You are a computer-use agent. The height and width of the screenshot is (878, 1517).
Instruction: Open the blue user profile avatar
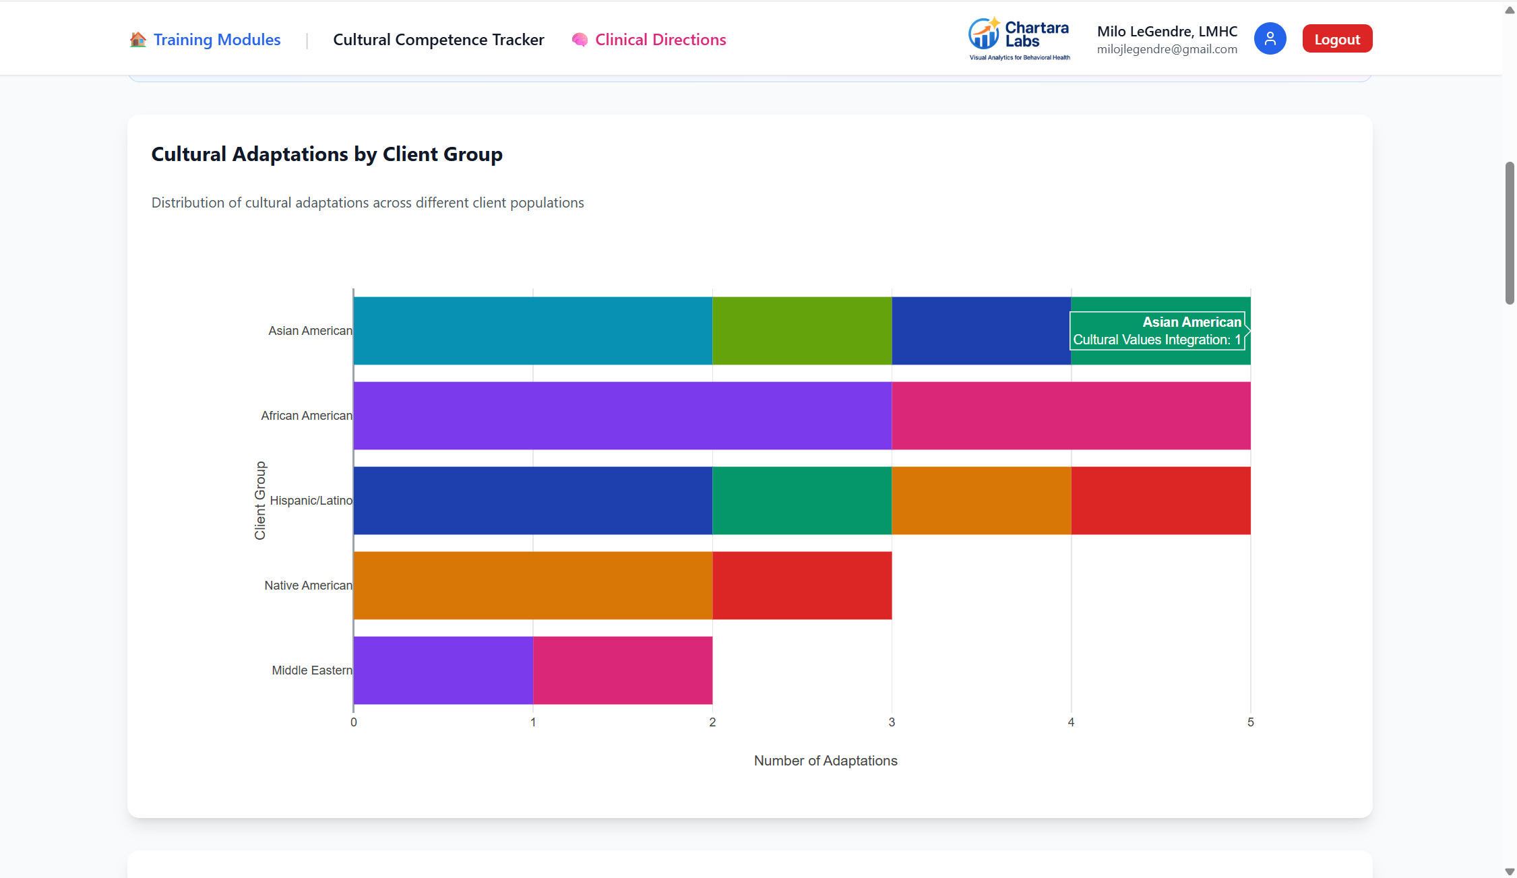[1270, 38]
